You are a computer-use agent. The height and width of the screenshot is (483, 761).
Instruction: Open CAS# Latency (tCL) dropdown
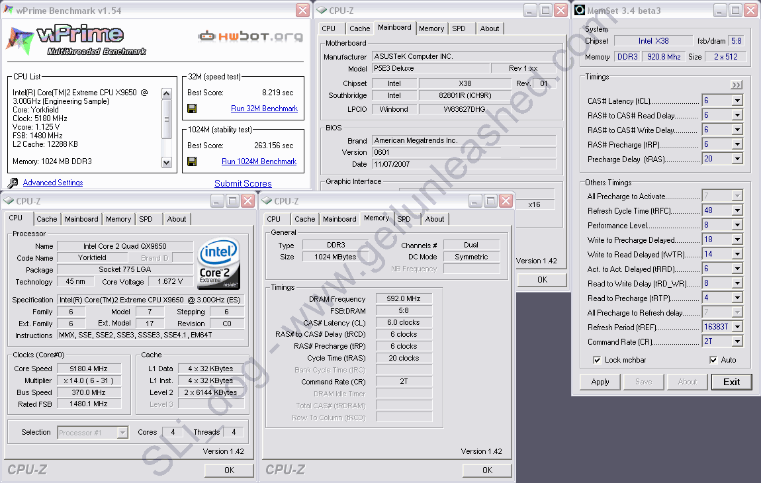(x=737, y=101)
